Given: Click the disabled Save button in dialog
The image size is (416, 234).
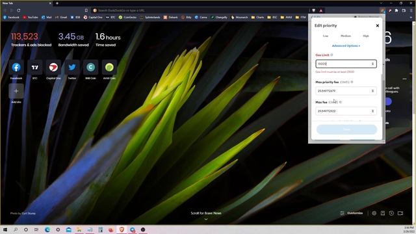Looking at the screenshot, I should [346, 129].
